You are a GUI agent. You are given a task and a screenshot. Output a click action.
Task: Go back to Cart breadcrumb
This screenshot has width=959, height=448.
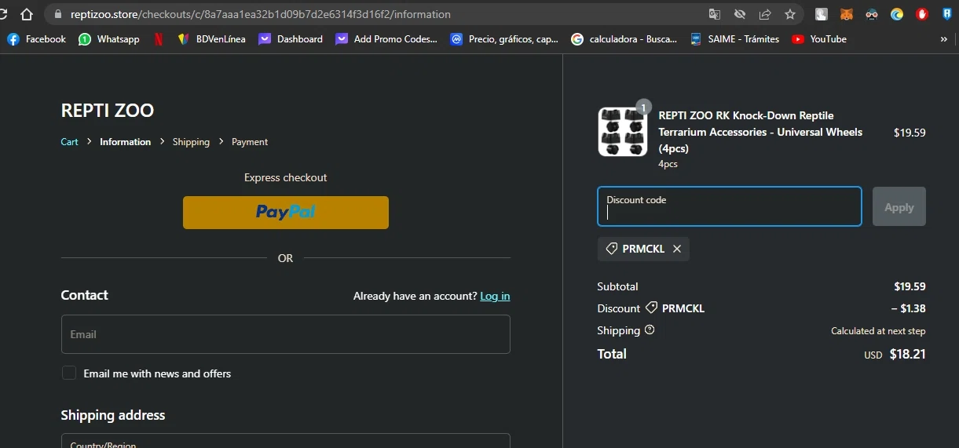70,142
